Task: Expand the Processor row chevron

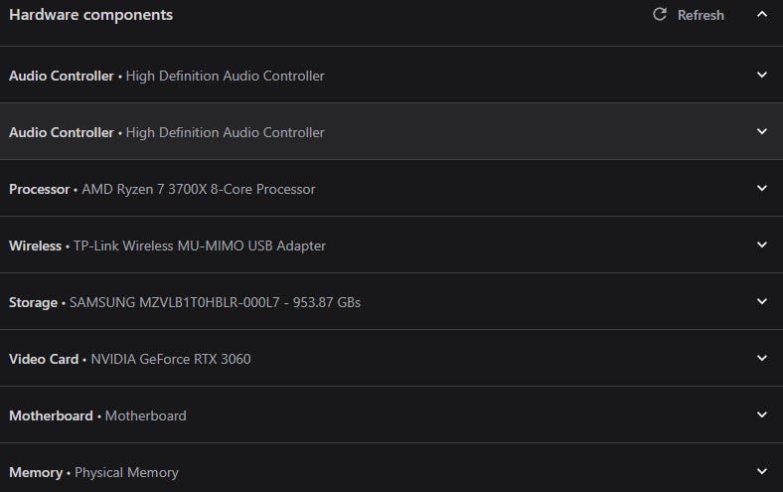Action: pos(762,189)
